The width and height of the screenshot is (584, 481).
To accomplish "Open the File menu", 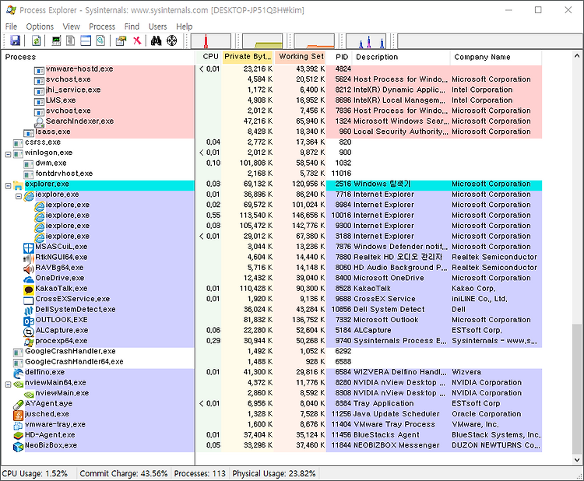I will tap(11, 26).
